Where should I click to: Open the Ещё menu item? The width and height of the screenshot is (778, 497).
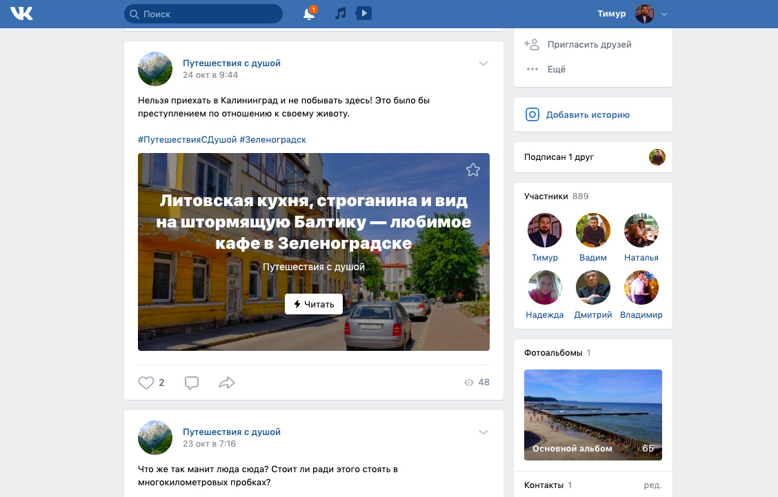(x=557, y=70)
